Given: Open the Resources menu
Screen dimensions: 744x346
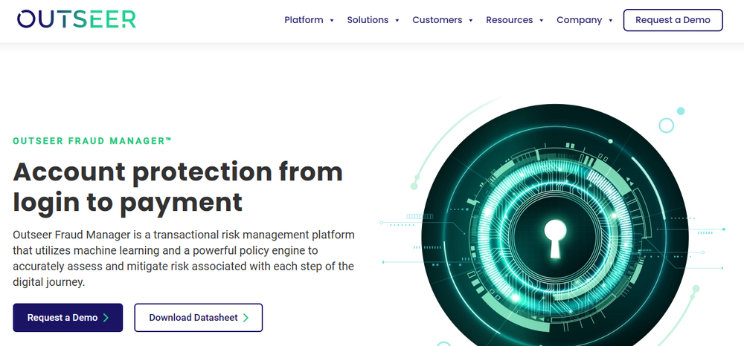Looking at the screenshot, I should 509,20.
